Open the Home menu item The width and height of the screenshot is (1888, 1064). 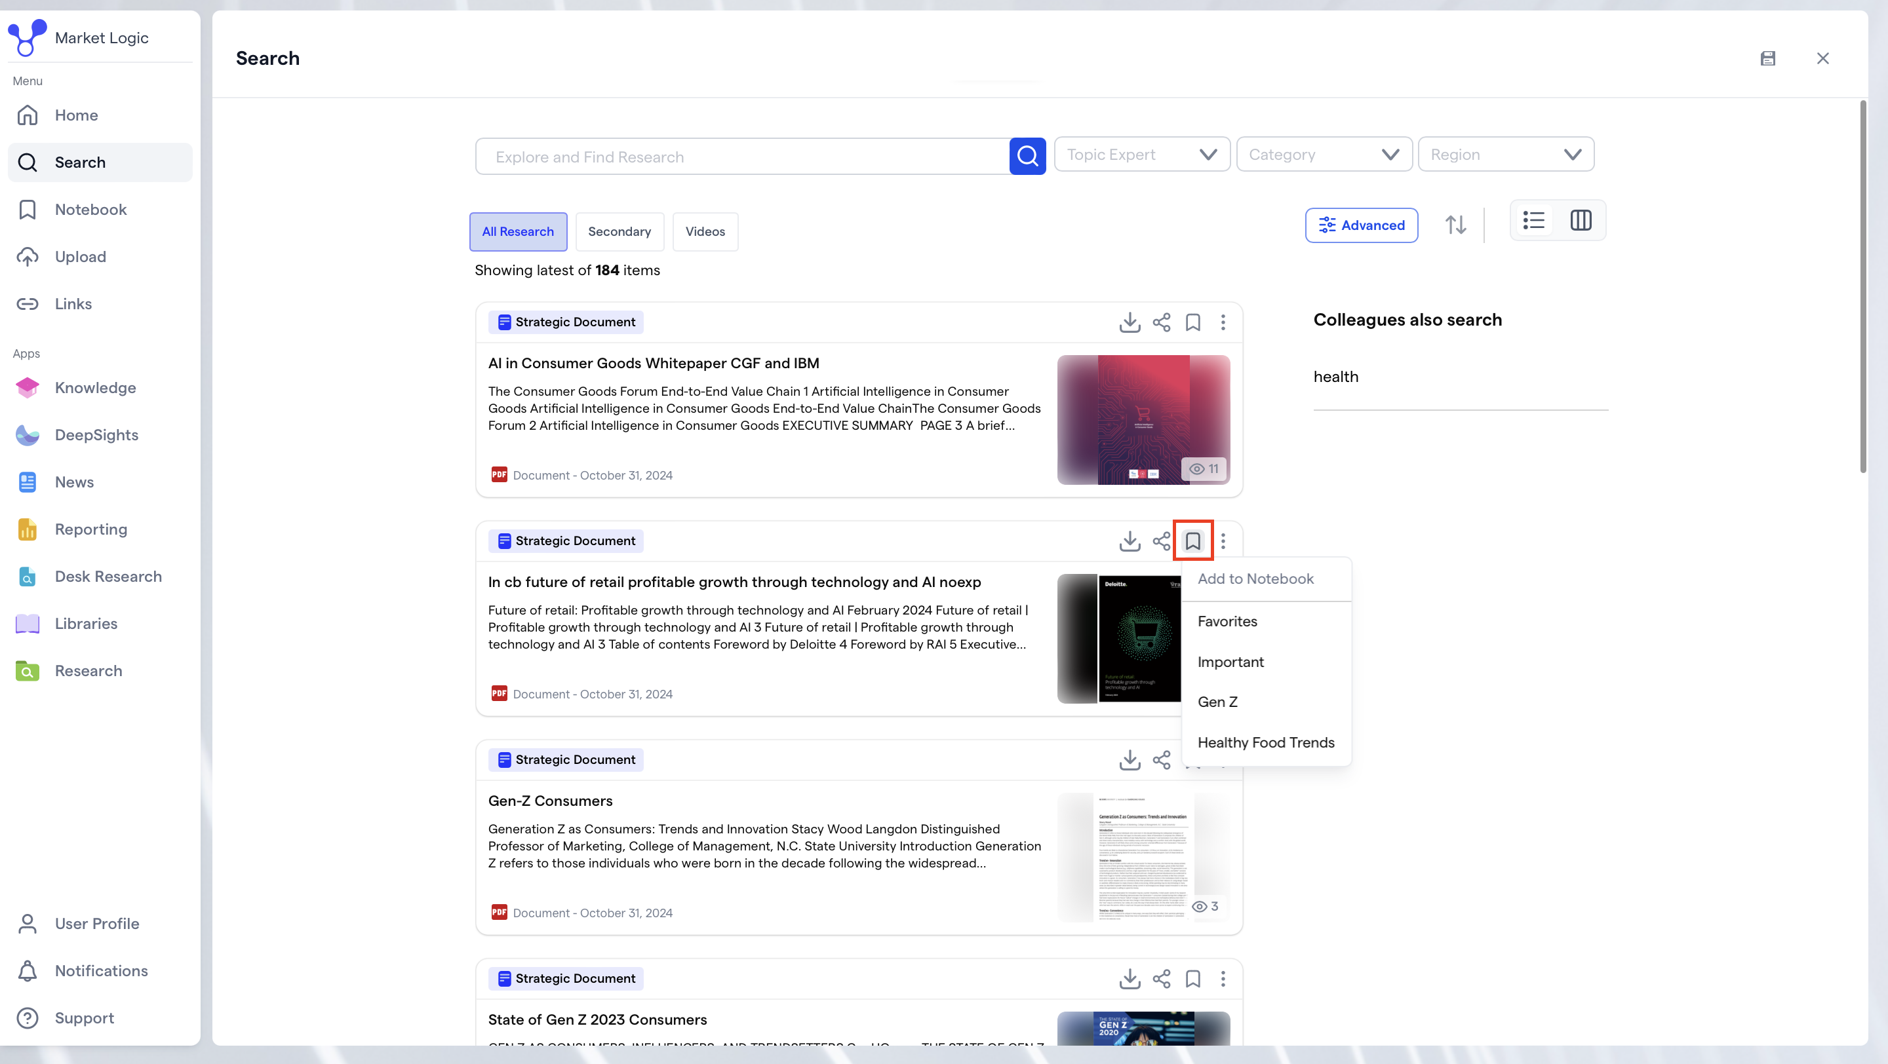(x=100, y=115)
